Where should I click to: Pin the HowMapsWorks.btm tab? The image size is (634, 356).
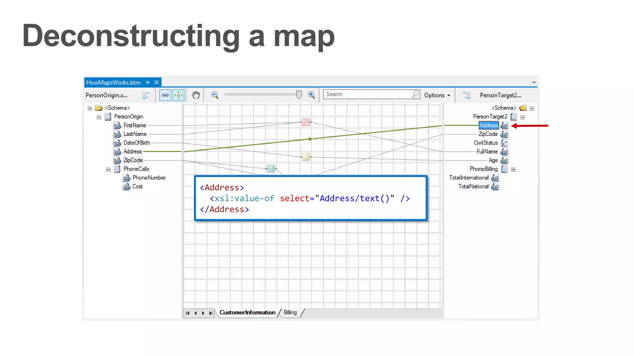tap(148, 83)
